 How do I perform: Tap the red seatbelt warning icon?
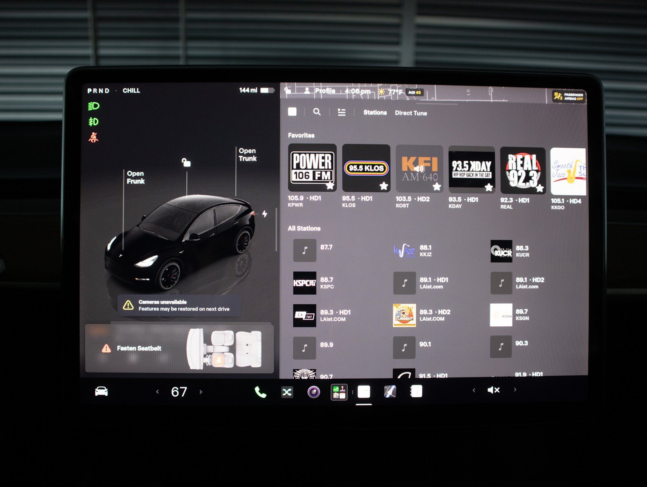93,137
